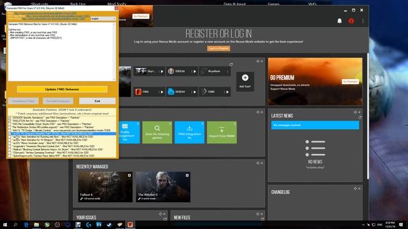Click the plus icon on Fallout 4 thumbnail

click(129, 176)
